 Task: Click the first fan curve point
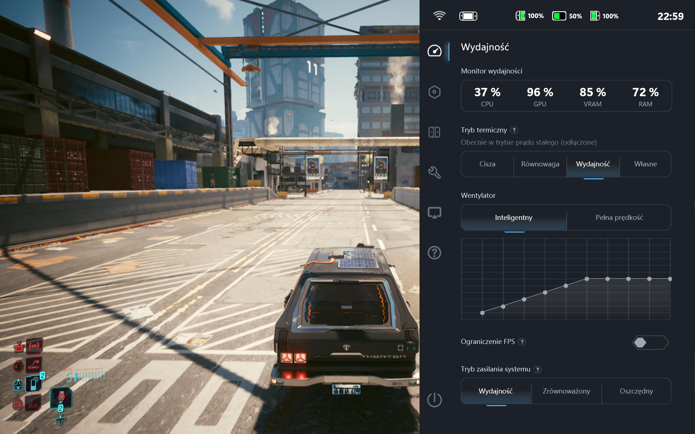coord(482,313)
